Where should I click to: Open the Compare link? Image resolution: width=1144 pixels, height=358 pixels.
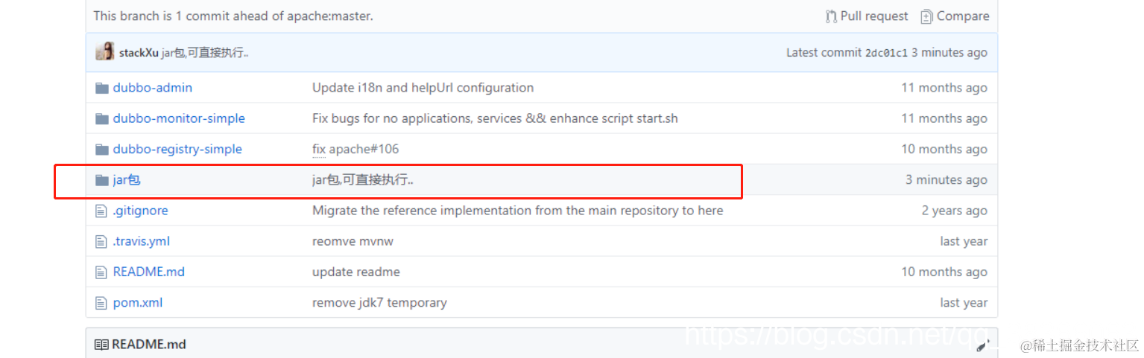[955, 16]
